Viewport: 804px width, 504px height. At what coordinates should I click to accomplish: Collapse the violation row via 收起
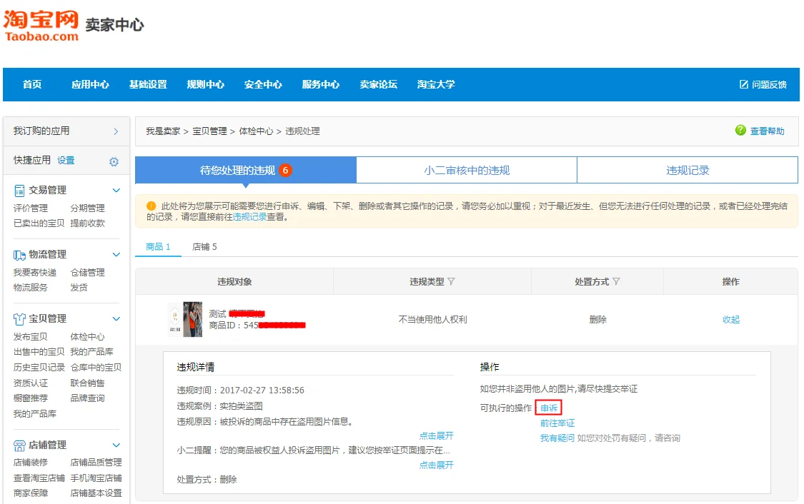coord(730,320)
